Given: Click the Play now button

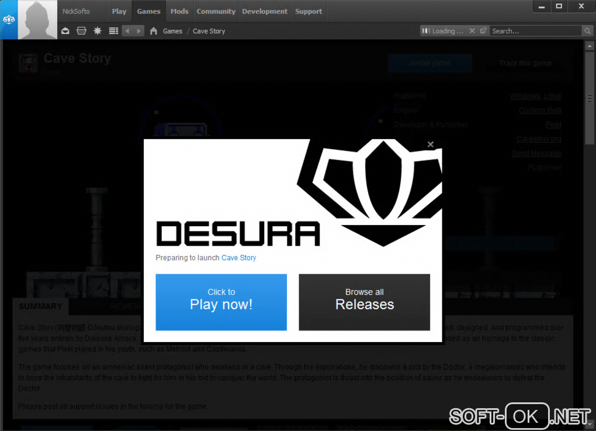Looking at the screenshot, I should (x=221, y=302).
